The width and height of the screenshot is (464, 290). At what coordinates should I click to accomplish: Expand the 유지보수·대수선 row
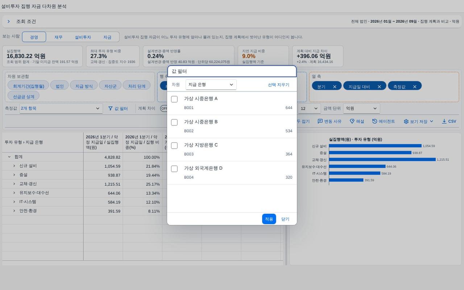[14, 193]
